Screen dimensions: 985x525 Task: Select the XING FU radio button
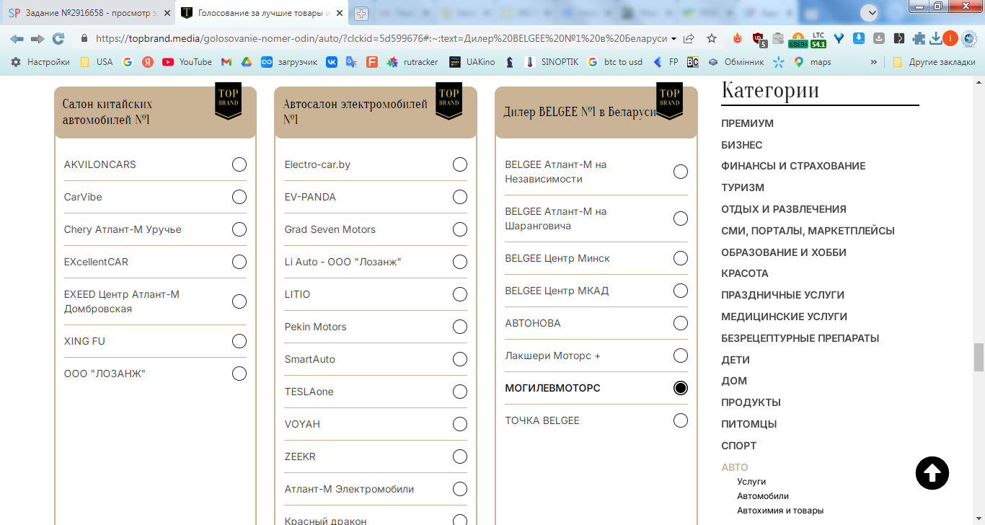coord(239,341)
